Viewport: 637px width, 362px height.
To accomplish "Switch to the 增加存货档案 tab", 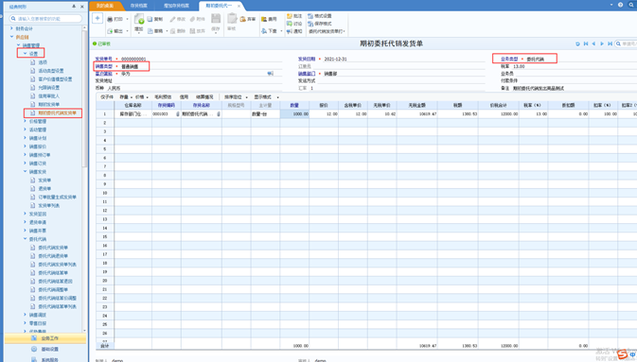I will (x=176, y=6).
